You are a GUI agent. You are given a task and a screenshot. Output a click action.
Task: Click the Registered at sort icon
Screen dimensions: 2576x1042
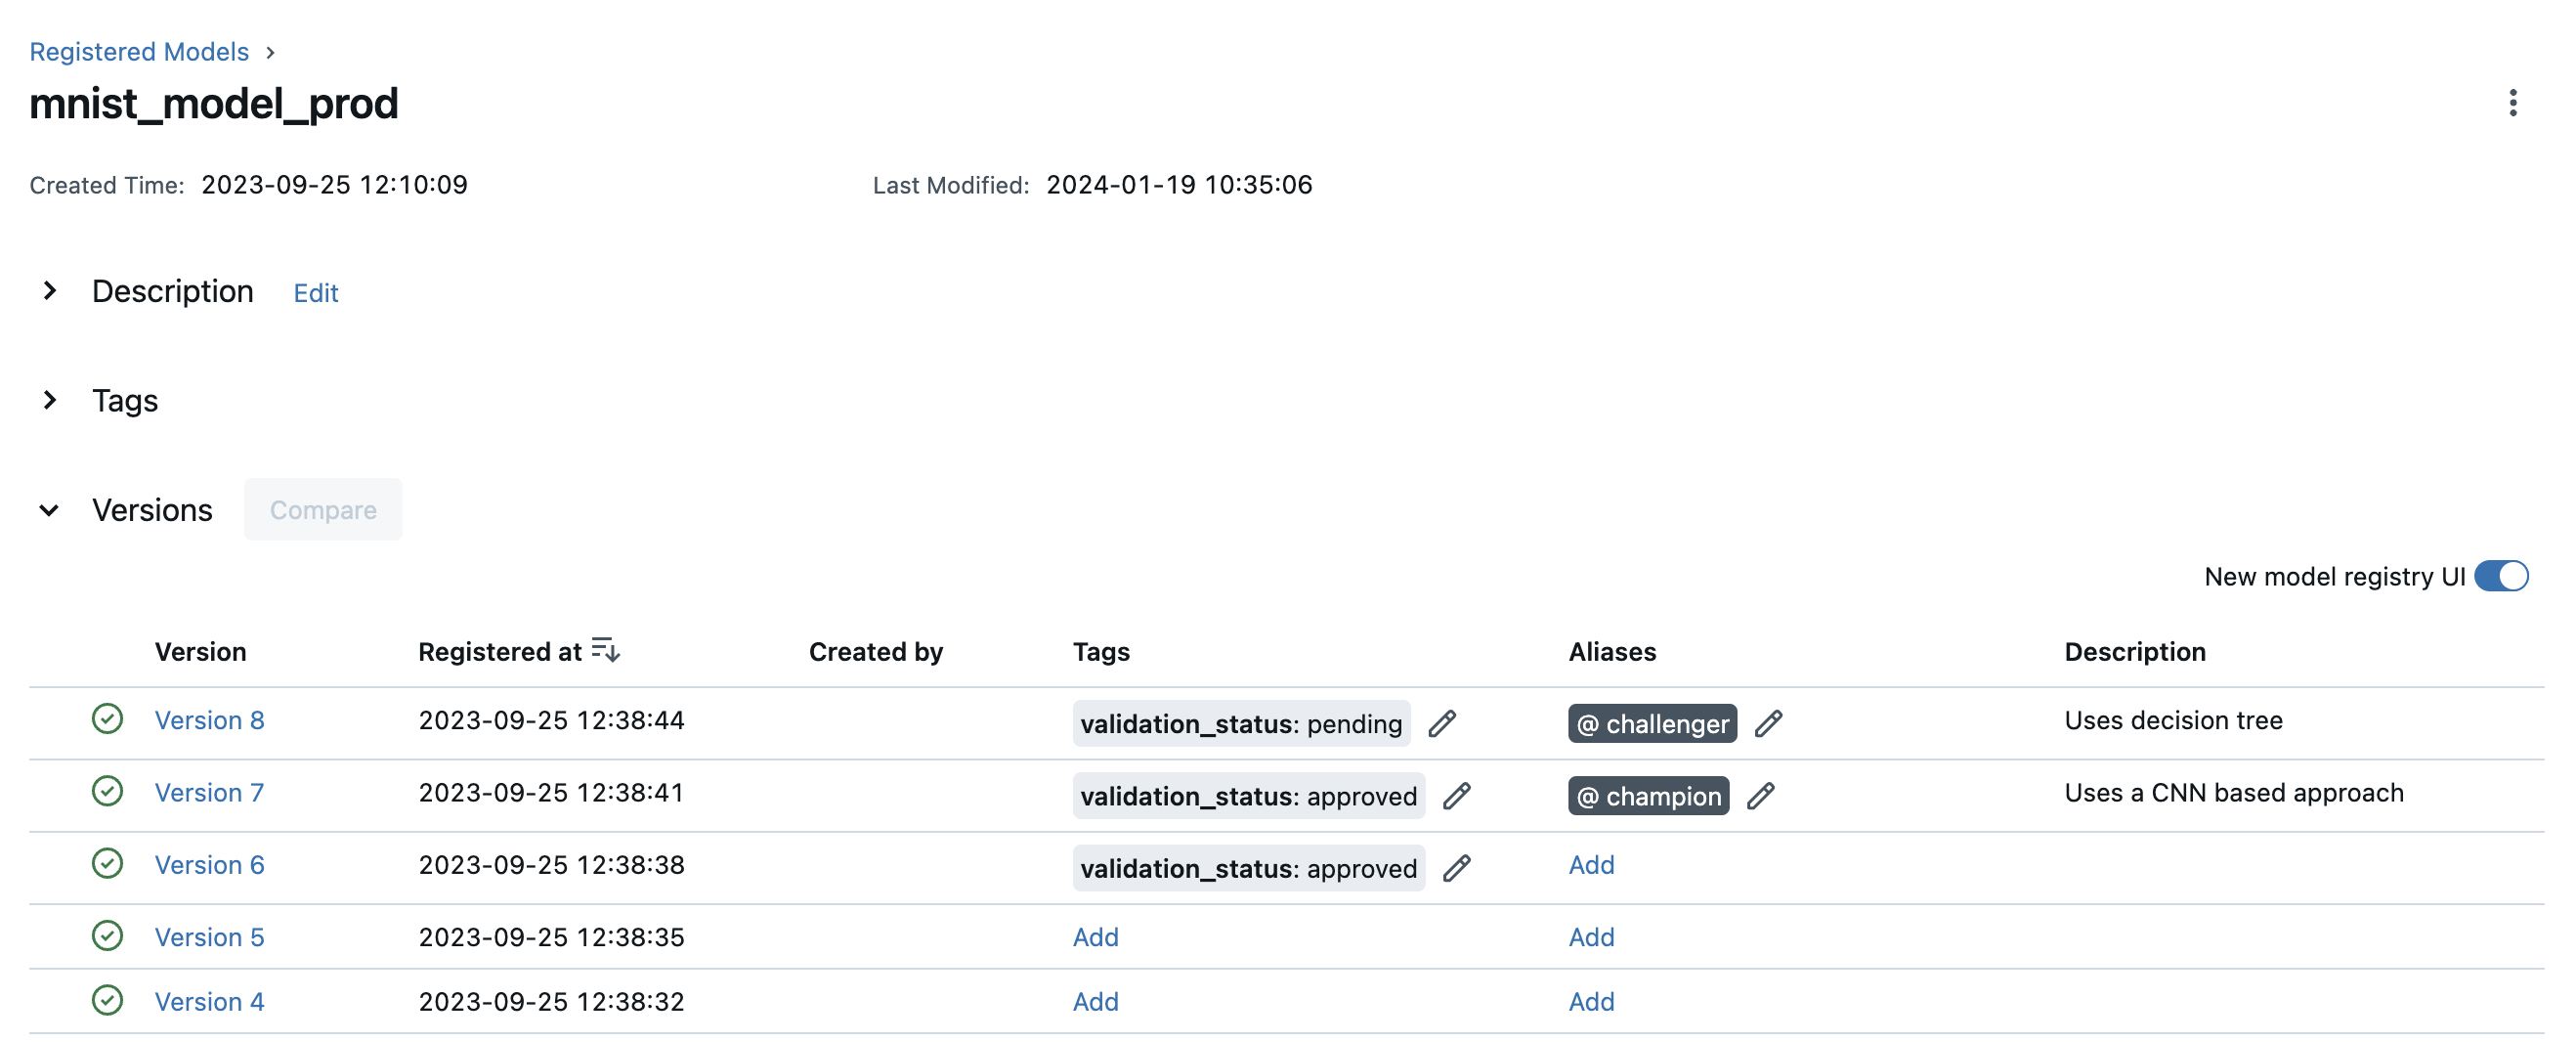coord(605,650)
